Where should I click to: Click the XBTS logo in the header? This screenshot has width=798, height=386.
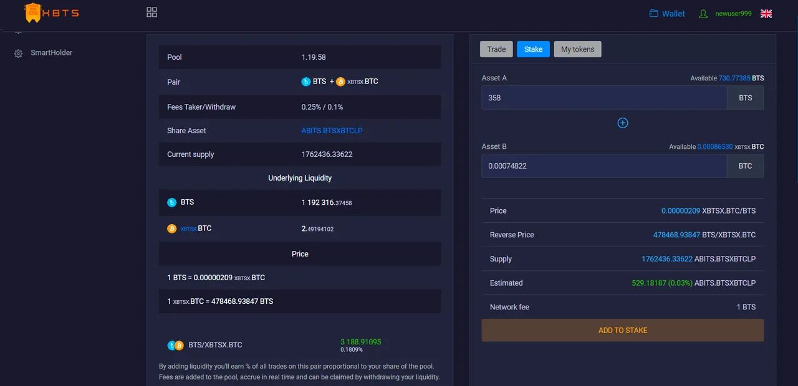coord(51,12)
